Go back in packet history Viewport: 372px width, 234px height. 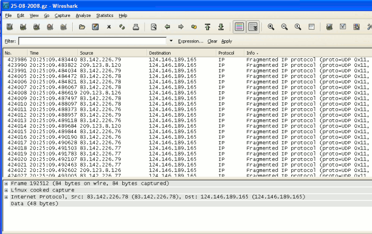tap(167, 27)
